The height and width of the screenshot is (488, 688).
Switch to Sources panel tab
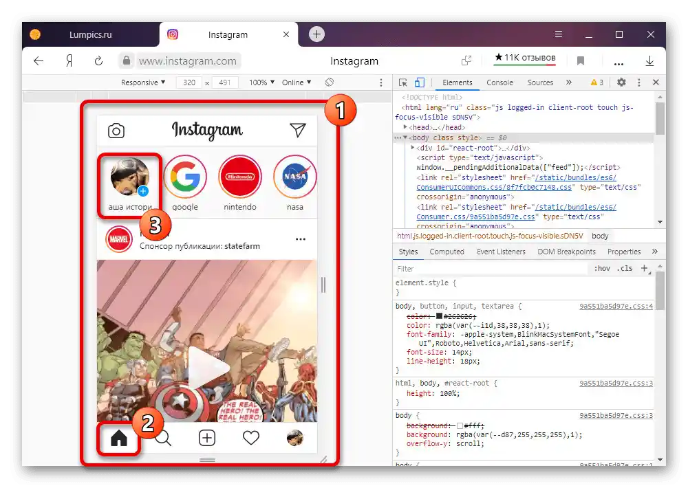coord(540,82)
